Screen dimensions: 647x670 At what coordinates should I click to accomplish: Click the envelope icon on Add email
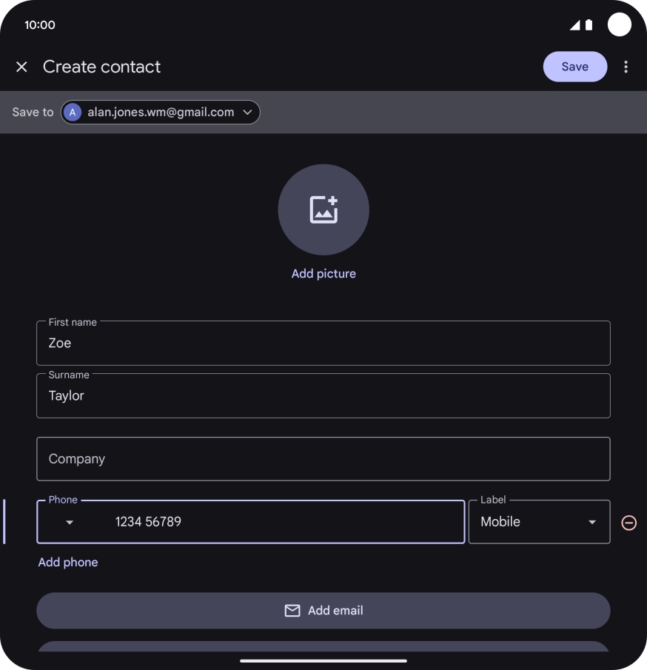point(292,611)
